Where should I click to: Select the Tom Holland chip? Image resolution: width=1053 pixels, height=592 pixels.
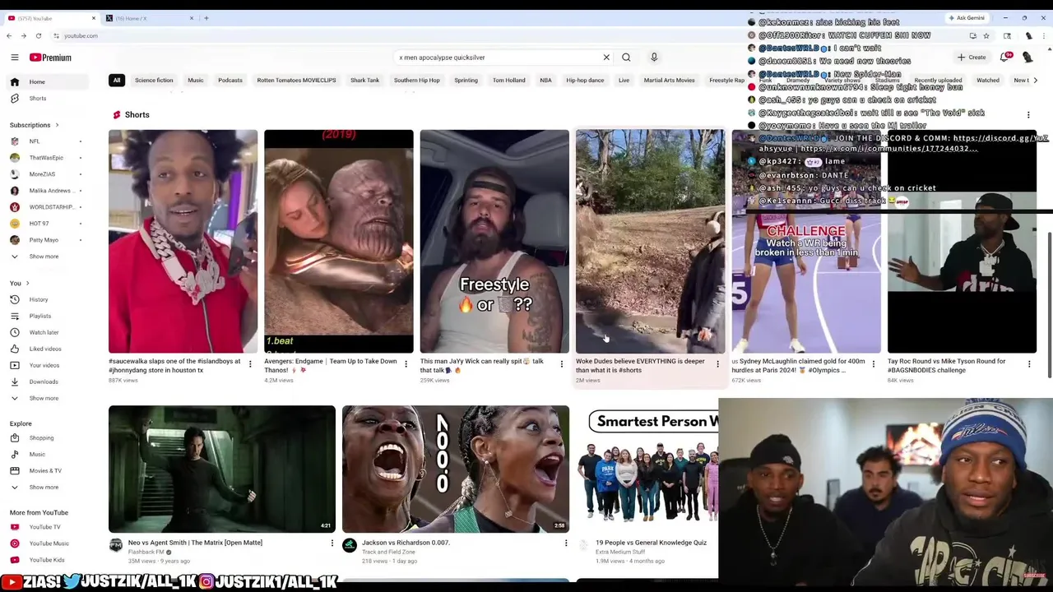coord(508,80)
